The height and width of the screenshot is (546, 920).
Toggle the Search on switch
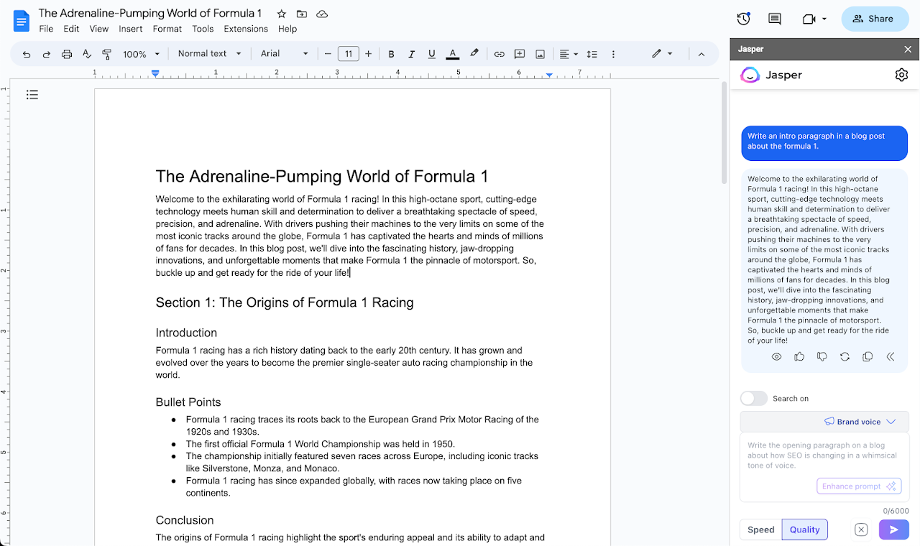(x=754, y=398)
